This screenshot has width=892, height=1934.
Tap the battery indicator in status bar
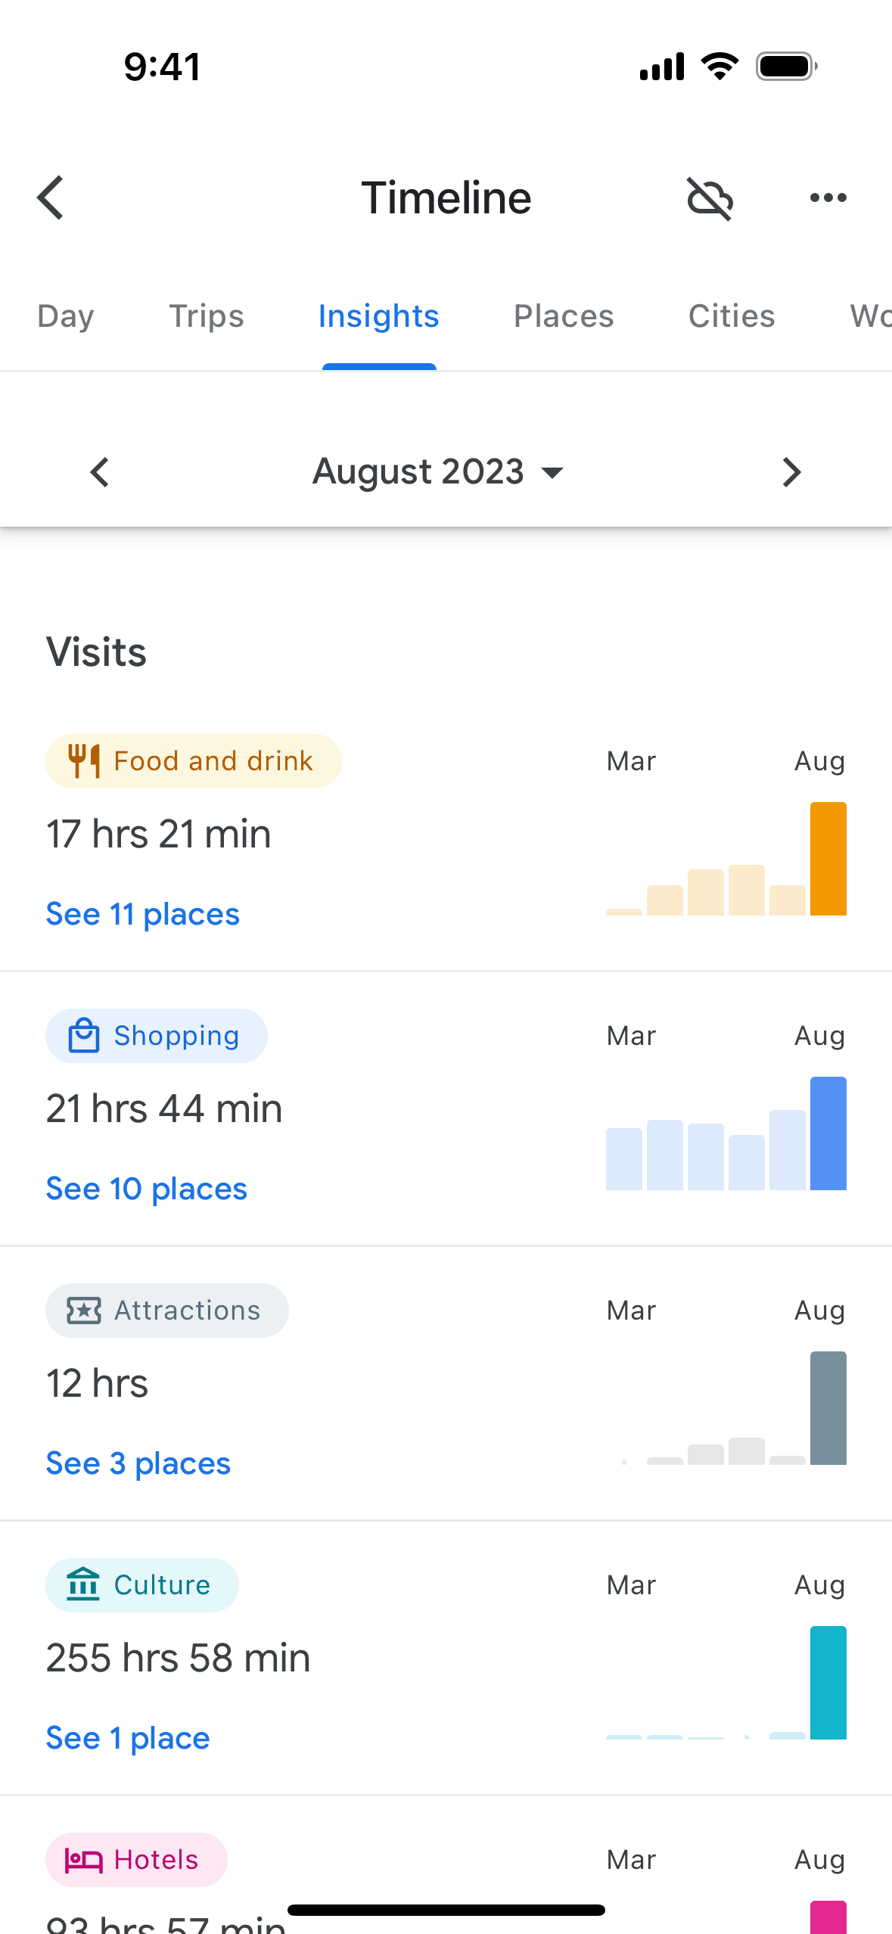click(x=787, y=67)
